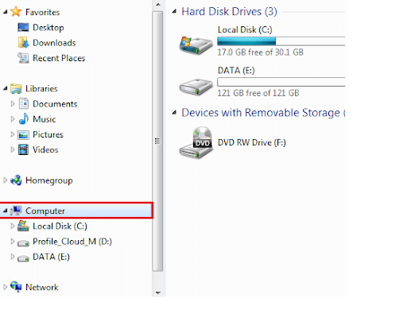Expand DATA (E:) in tree
407x310 pixels.
point(13,257)
